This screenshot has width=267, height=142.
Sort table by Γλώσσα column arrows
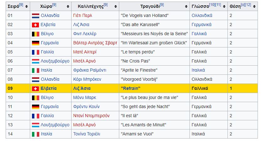pyautogui.click(x=224, y=7)
